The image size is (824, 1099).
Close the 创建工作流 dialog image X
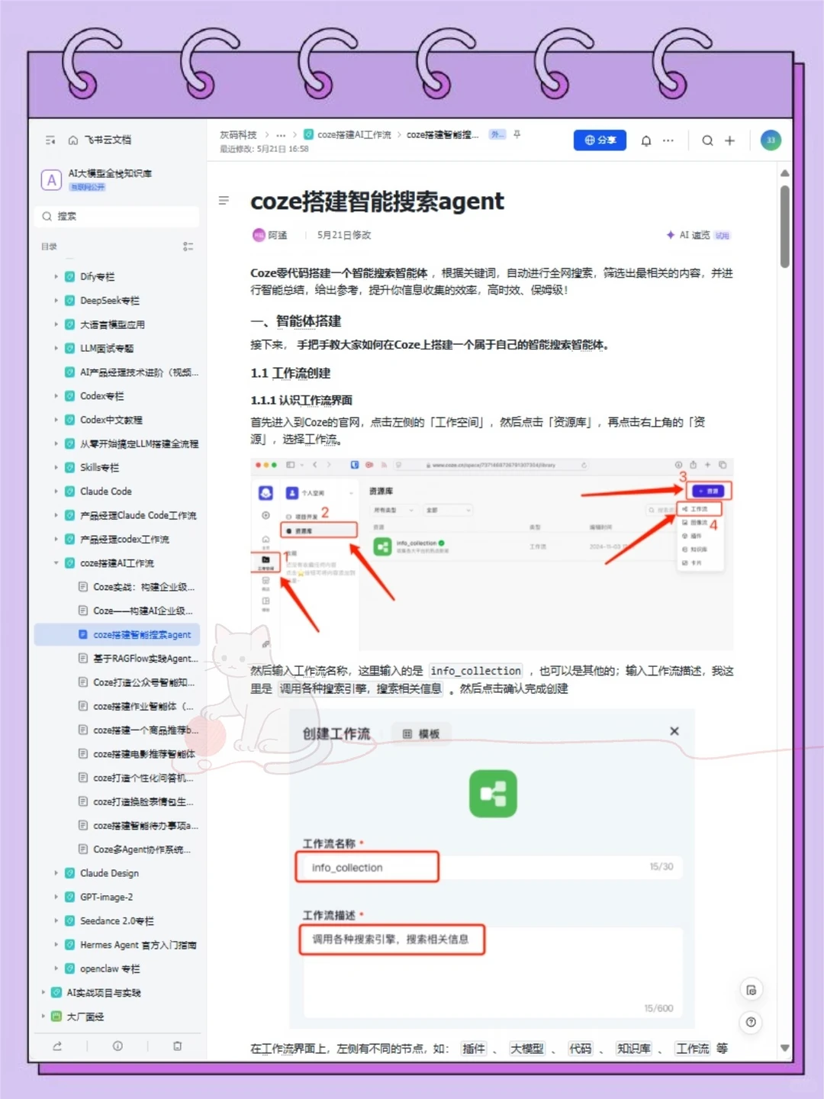(x=674, y=731)
